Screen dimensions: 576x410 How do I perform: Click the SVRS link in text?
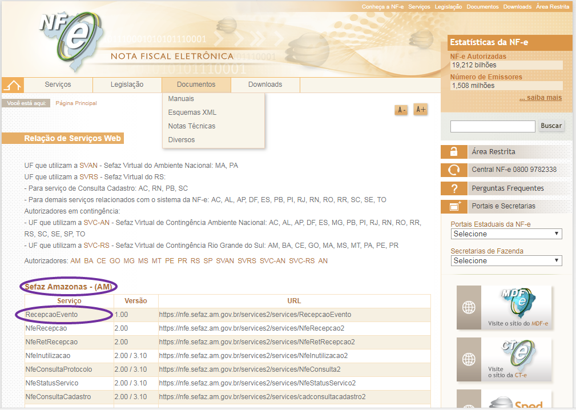[x=89, y=177]
